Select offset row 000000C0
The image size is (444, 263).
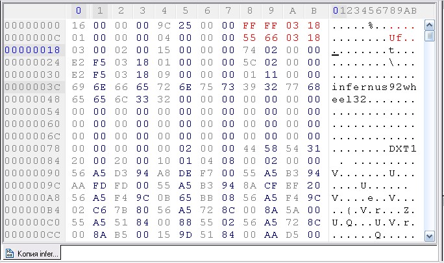(x=32, y=222)
